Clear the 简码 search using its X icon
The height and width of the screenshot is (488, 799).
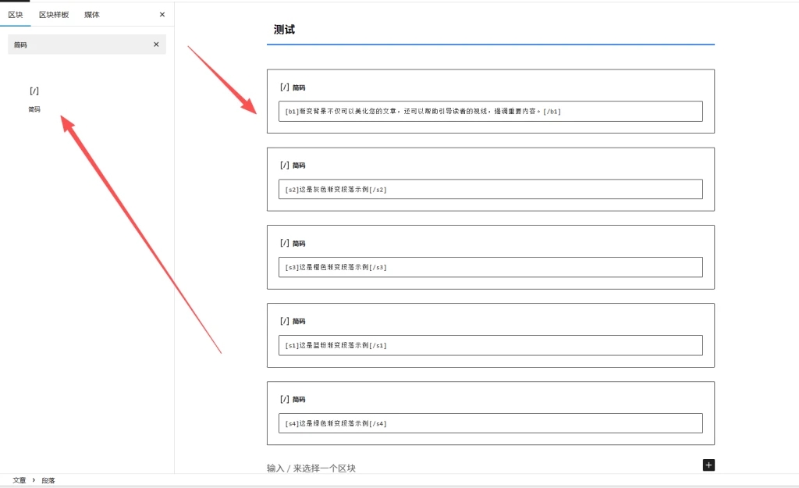(x=155, y=45)
